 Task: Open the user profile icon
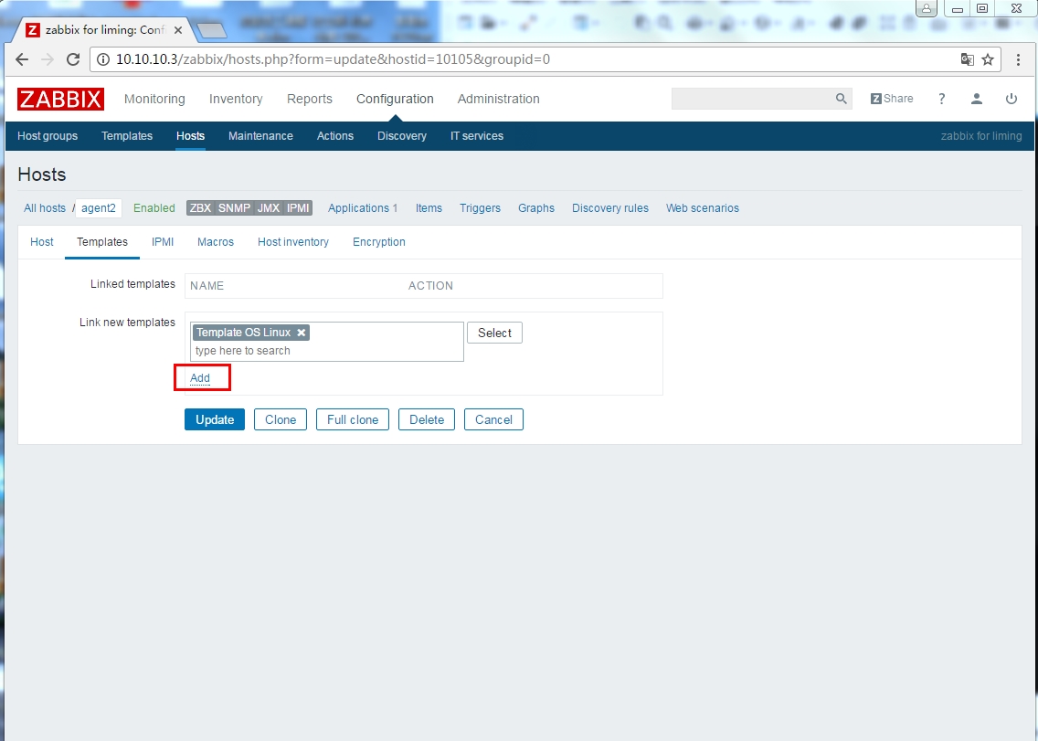pos(977,99)
